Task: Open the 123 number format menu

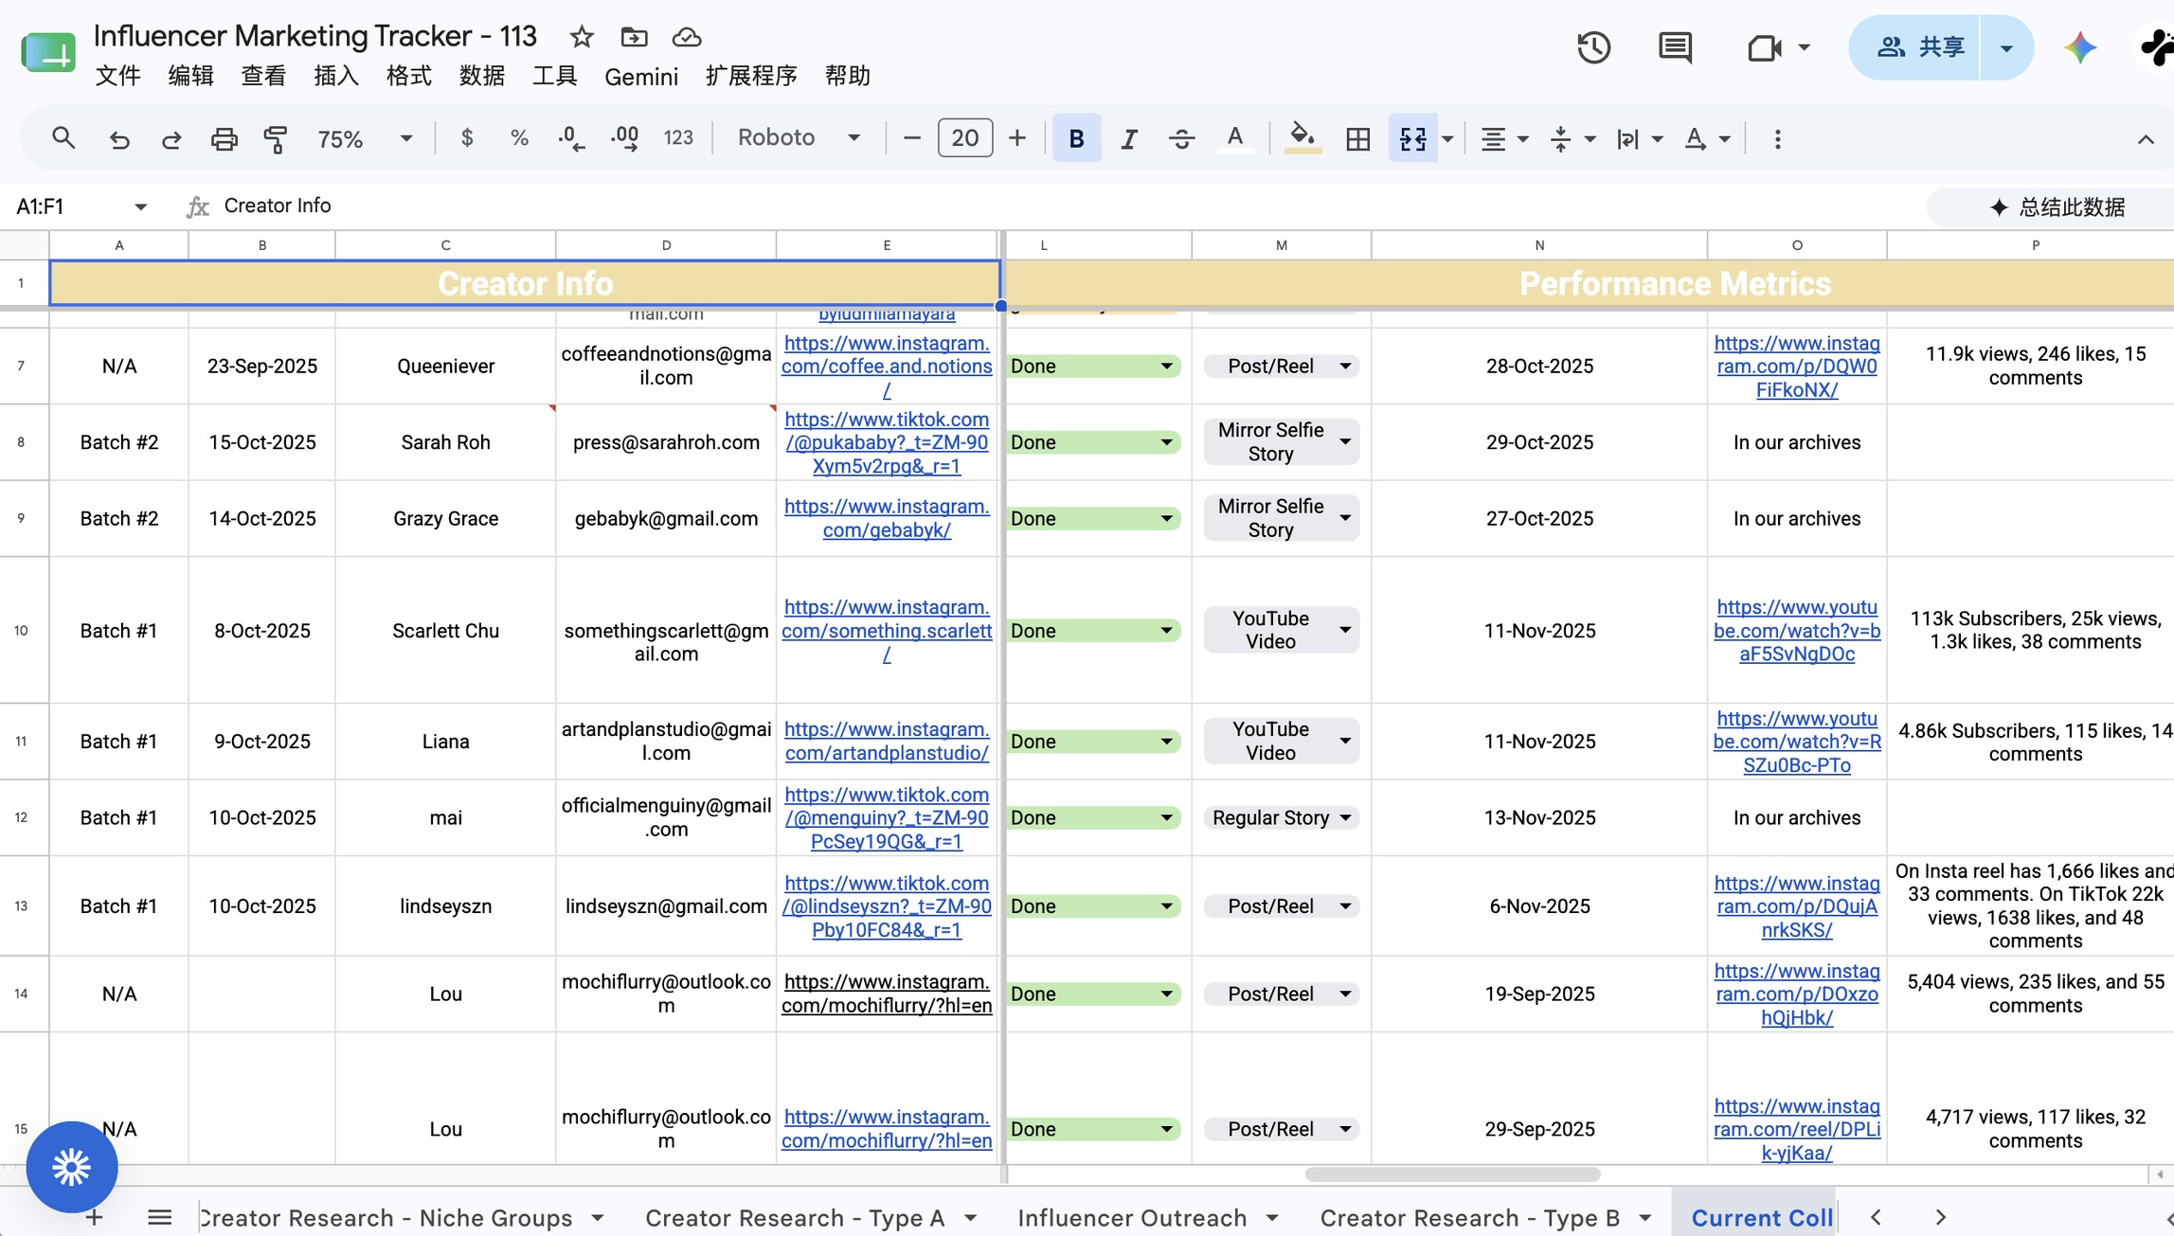Action: (x=678, y=138)
